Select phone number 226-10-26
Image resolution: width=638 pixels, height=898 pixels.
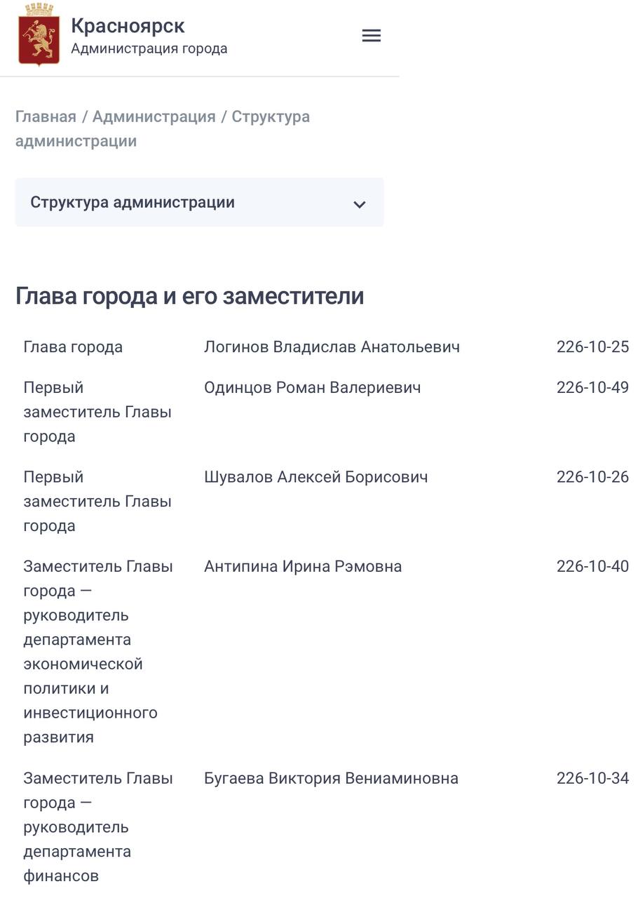point(592,477)
